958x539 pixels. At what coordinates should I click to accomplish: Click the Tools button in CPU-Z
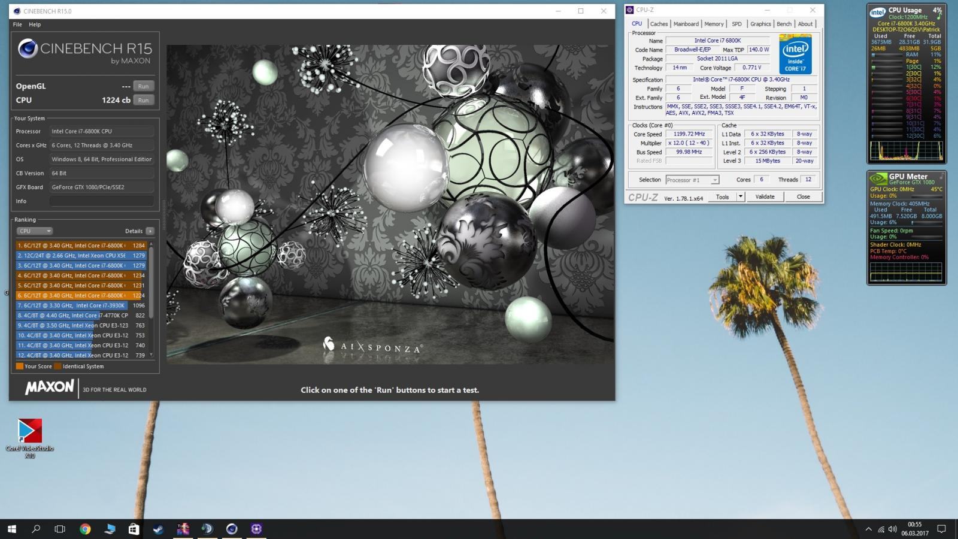point(723,197)
